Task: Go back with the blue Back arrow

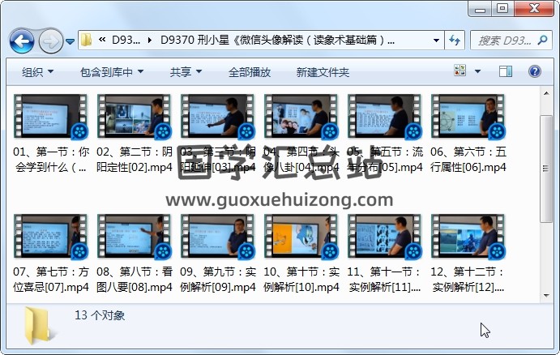Action: (x=22, y=42)
